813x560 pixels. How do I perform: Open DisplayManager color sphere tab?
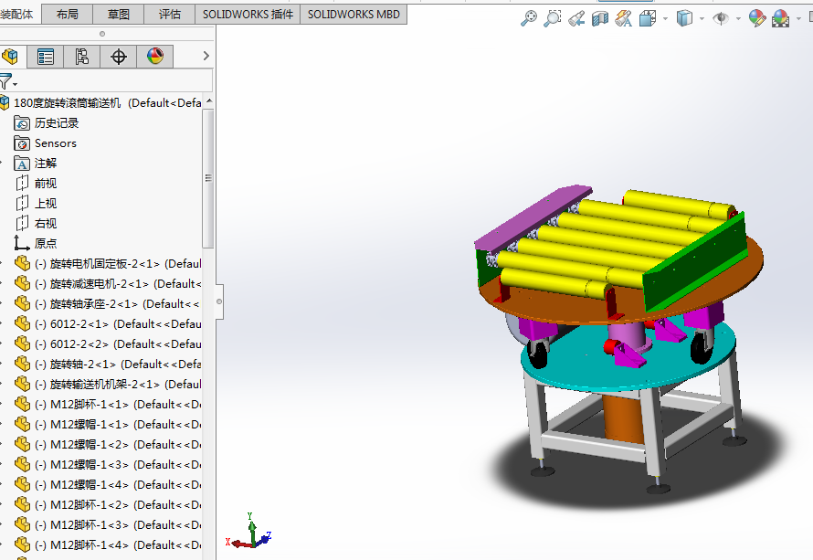[155, 57]
